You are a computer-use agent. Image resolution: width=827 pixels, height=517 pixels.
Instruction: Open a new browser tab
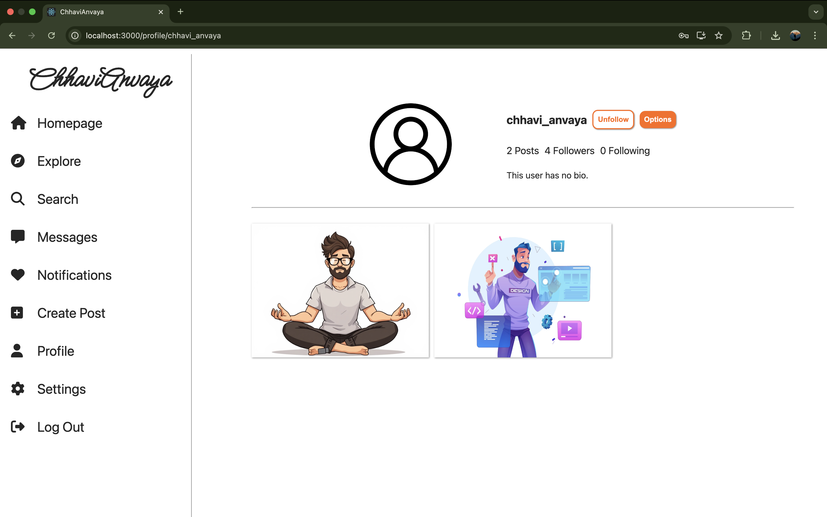click(x=181, y=12)
